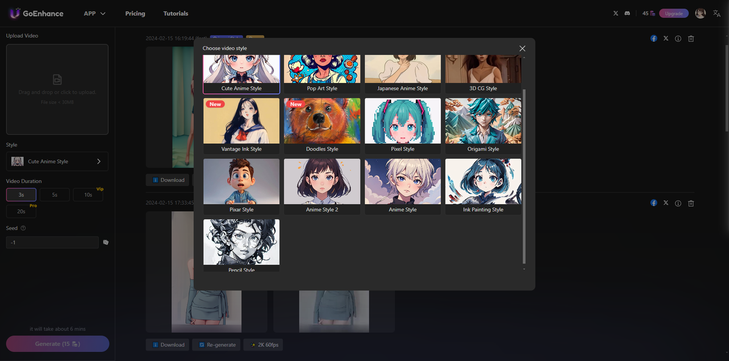Click the Seed input field
The image size is (729, 361).
[52, 242]
